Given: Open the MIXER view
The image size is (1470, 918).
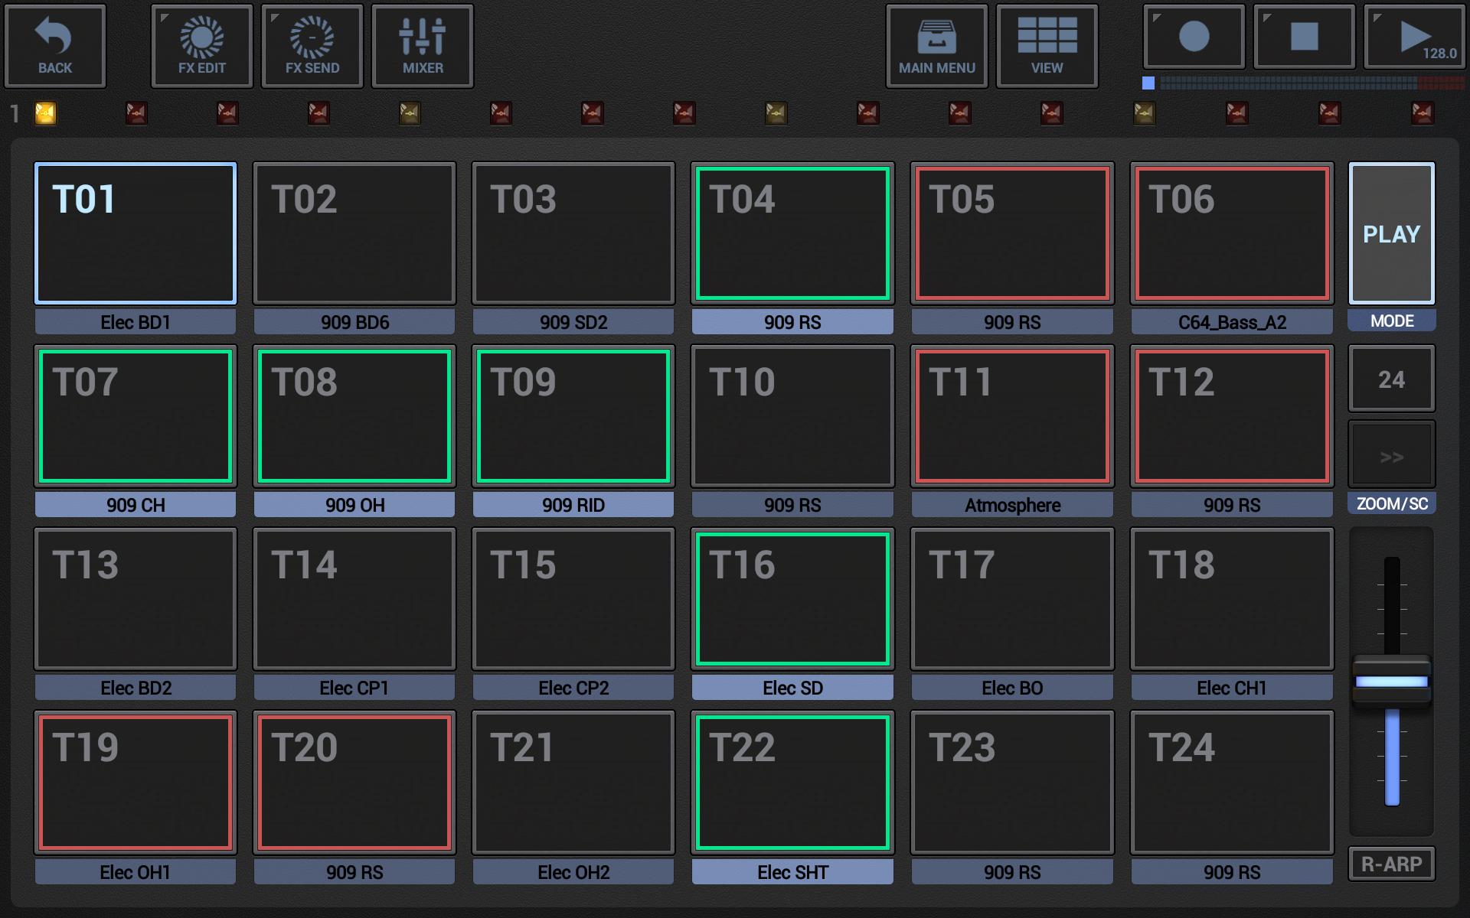Looking at the screenshot, I should coord(422,46).
